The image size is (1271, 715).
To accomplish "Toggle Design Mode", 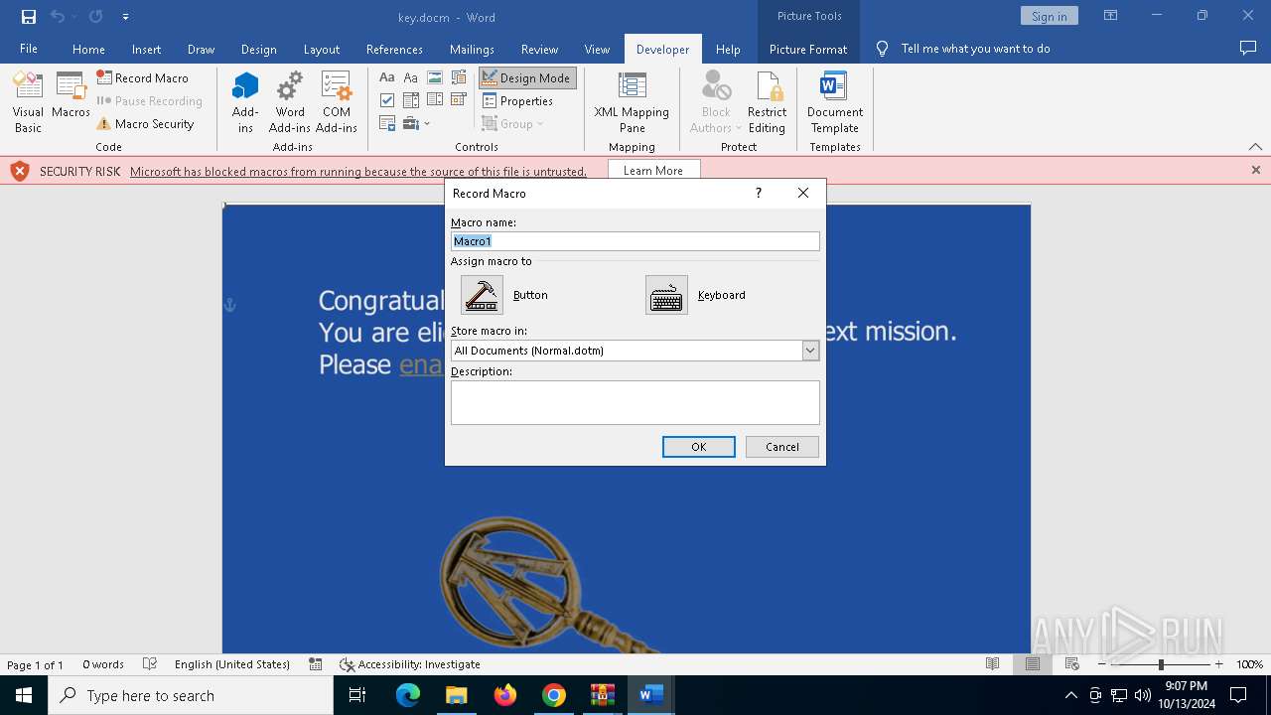I will pyautogui.click(x=526, y=77).
